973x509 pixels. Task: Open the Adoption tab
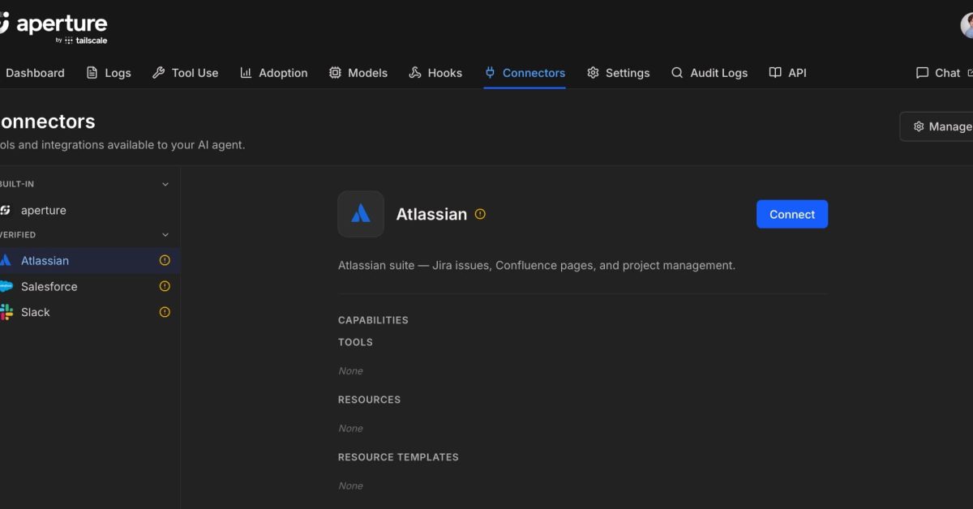274,73
